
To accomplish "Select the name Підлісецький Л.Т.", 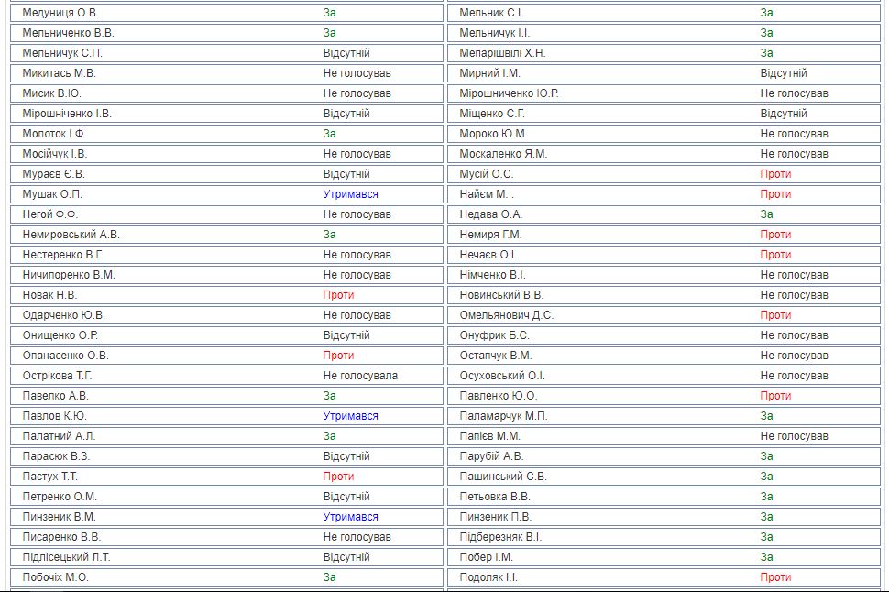I will (67, 557).
